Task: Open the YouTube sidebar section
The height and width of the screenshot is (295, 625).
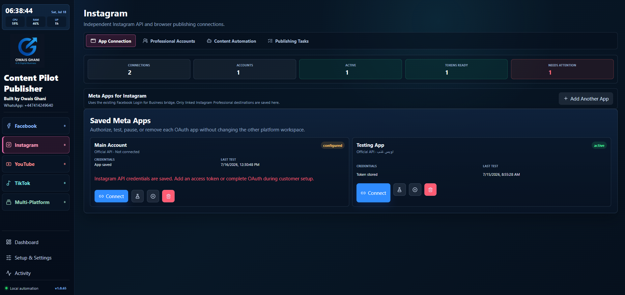Action: 36,164
